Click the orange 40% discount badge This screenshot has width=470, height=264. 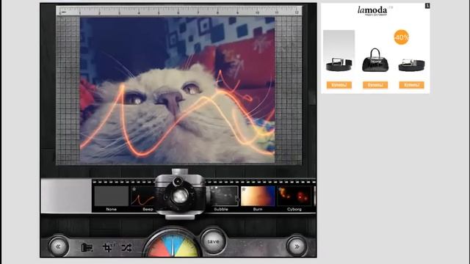[x=402, y=37]
